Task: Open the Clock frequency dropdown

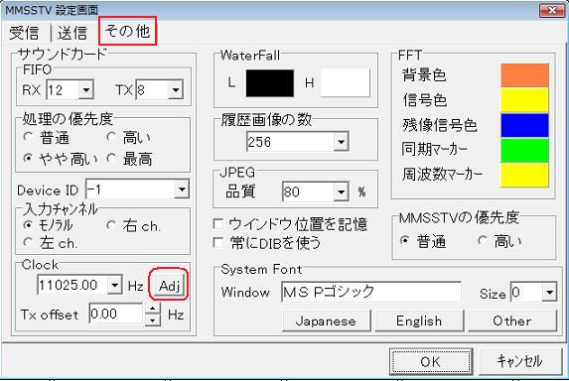Action: [x=114, y=286]
